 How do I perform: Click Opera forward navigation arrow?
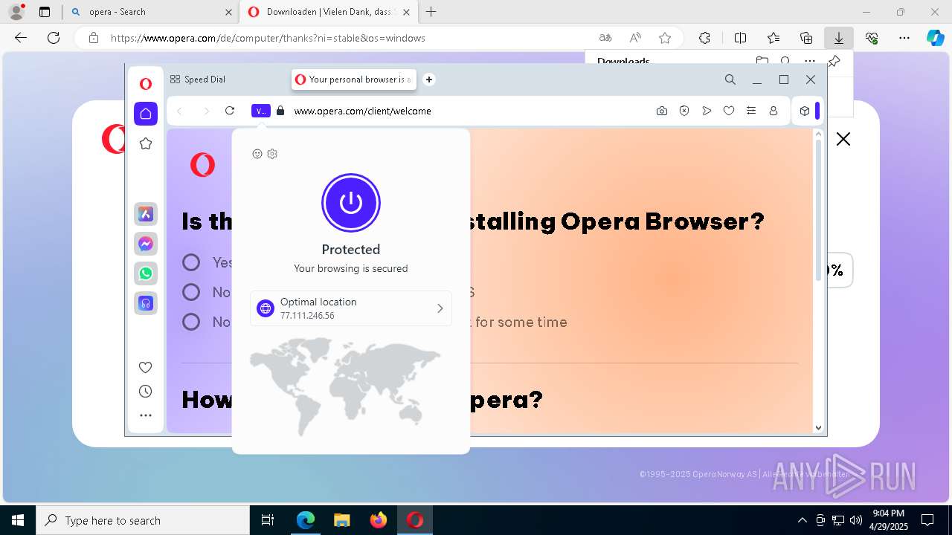tap(206, 111)
